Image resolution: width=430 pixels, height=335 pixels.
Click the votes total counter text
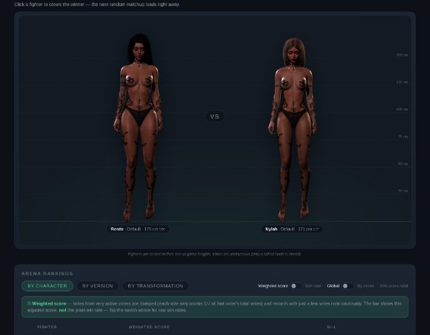coord(394,286)
